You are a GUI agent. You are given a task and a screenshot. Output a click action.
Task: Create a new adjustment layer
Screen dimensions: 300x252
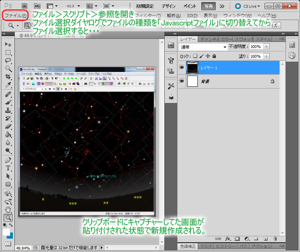point(247,239)
